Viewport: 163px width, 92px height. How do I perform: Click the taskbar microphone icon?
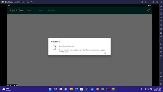(x=142, y=89)
